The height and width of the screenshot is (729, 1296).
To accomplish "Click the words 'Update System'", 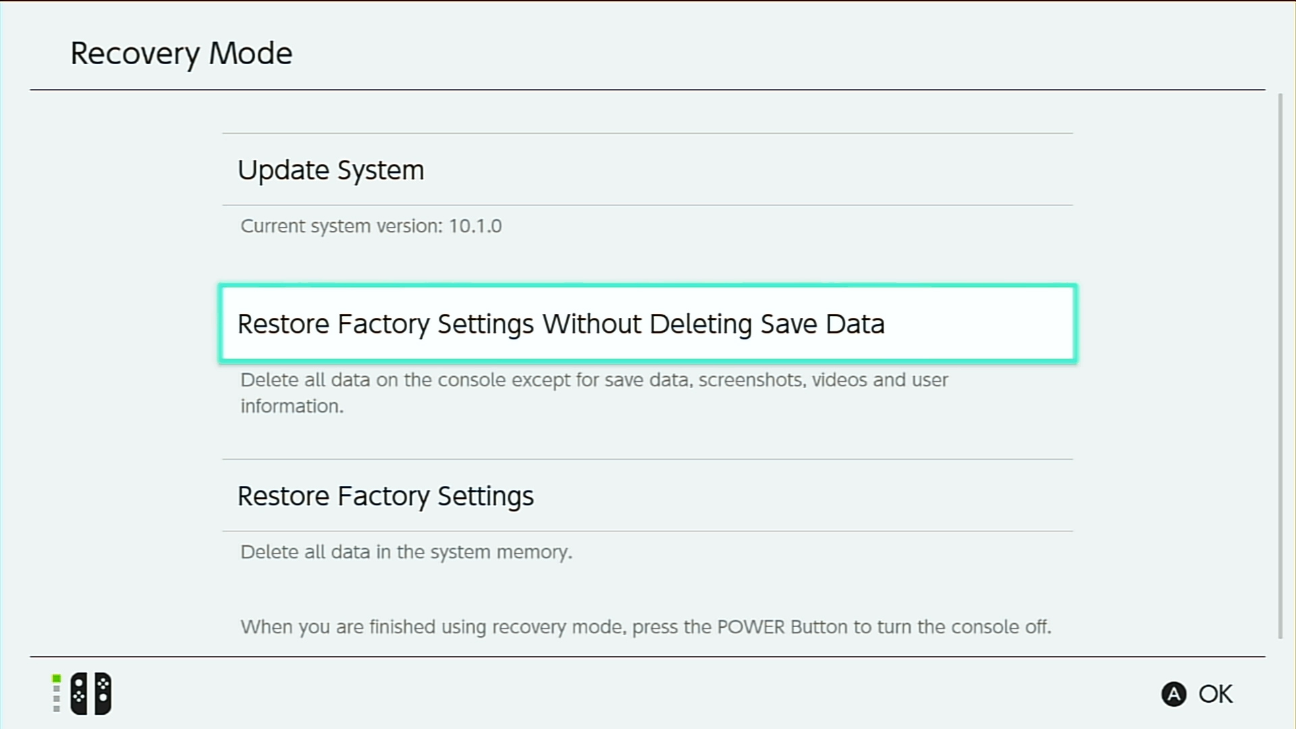I will click(331, 170).
